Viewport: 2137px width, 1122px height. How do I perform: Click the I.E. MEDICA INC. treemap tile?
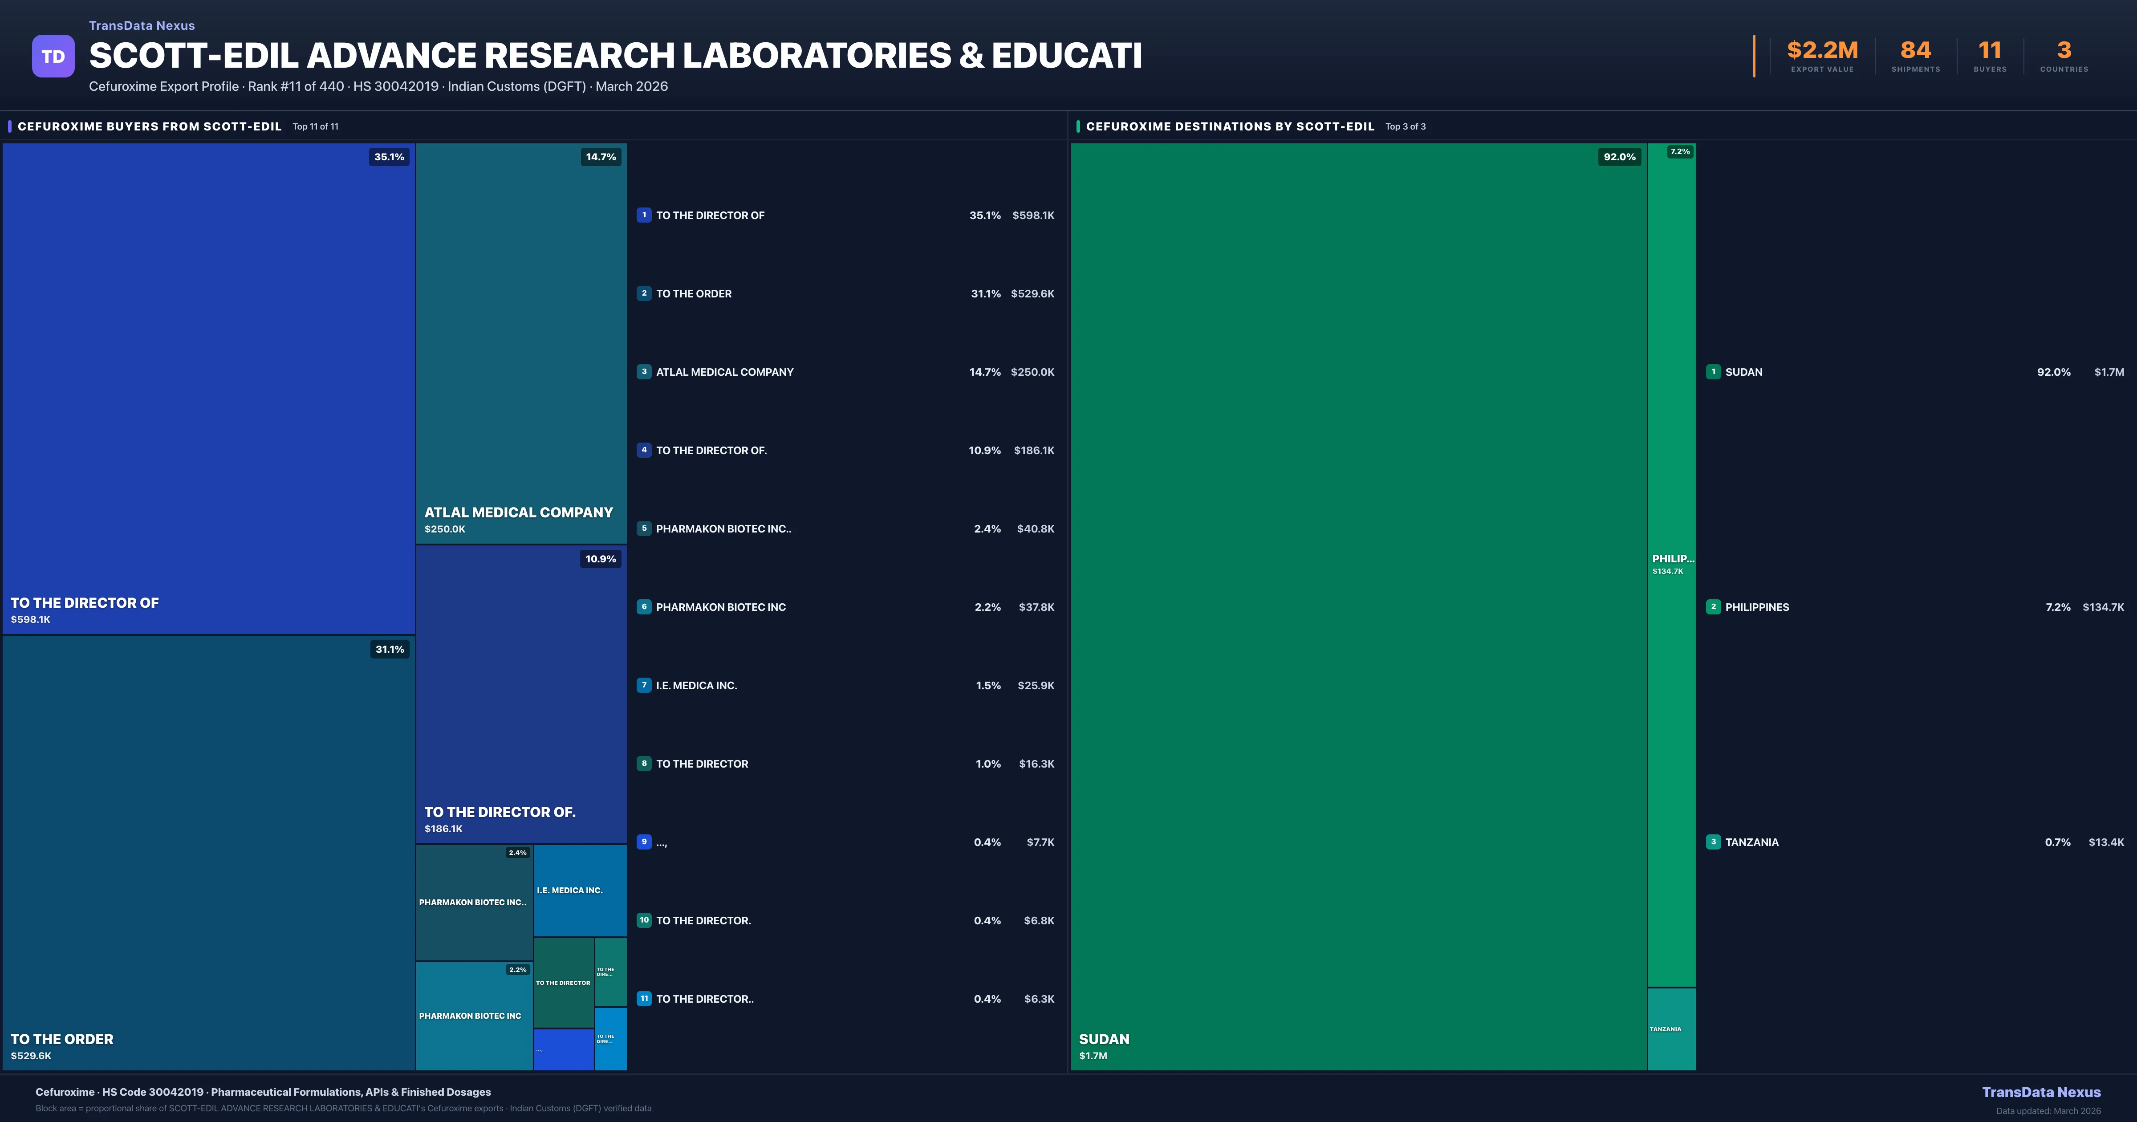(579, 890)
